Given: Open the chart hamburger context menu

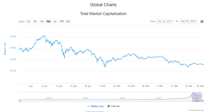Looking at the screenshot, I should (x=202, y=22).
